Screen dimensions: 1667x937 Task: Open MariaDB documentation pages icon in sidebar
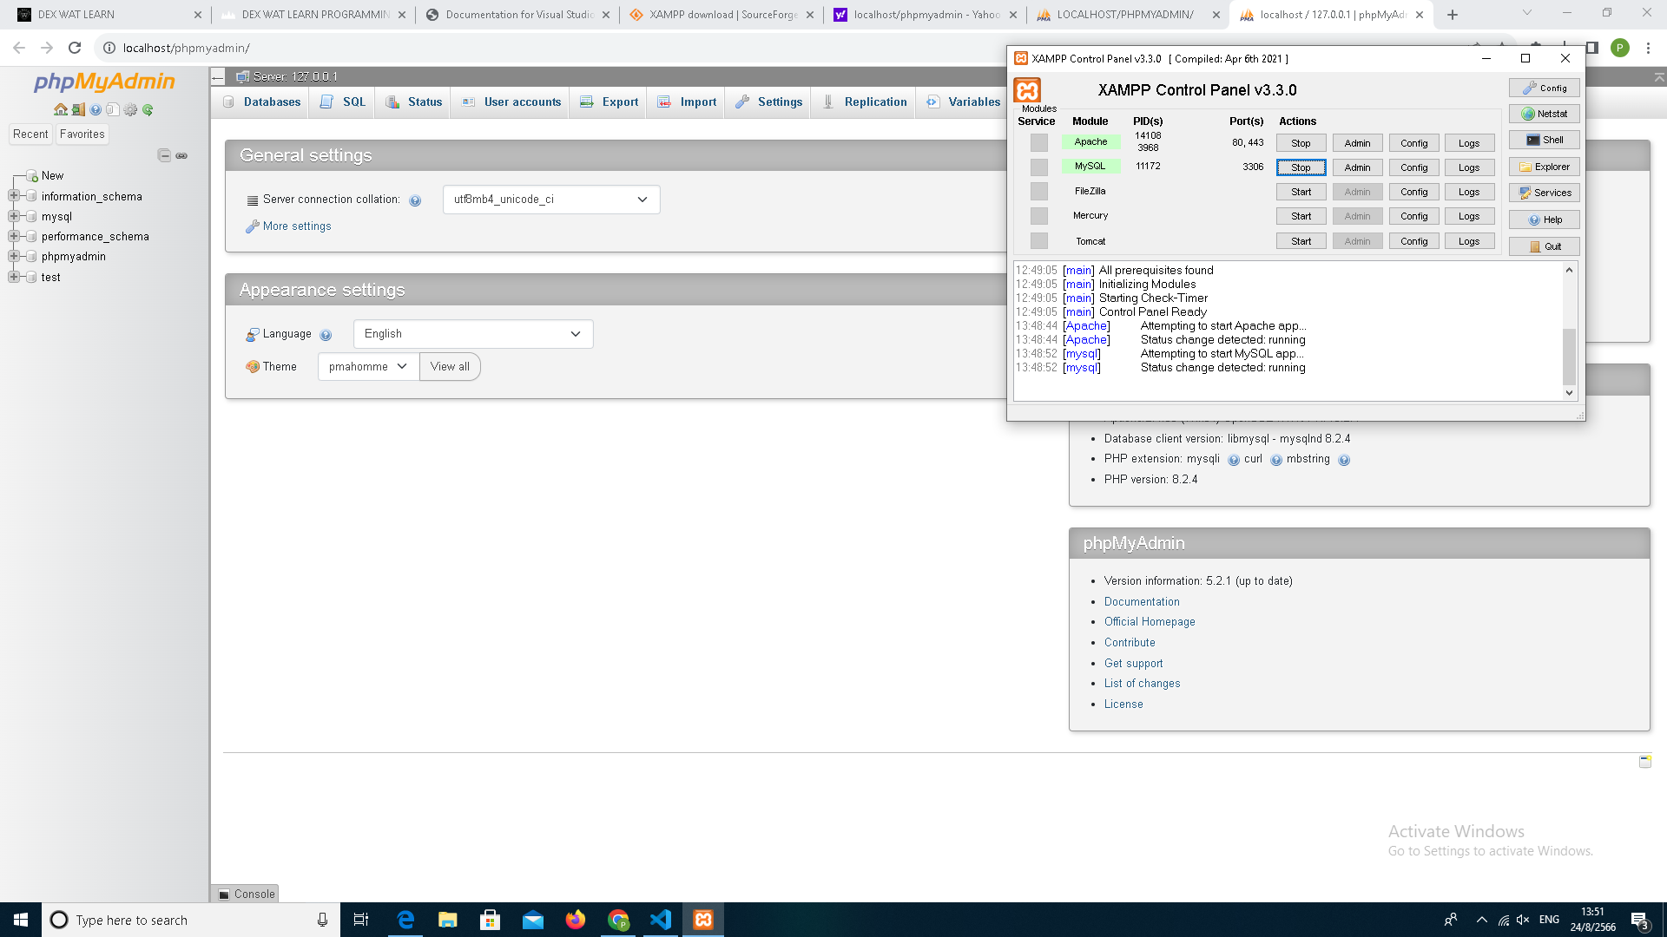coord(113,110)
